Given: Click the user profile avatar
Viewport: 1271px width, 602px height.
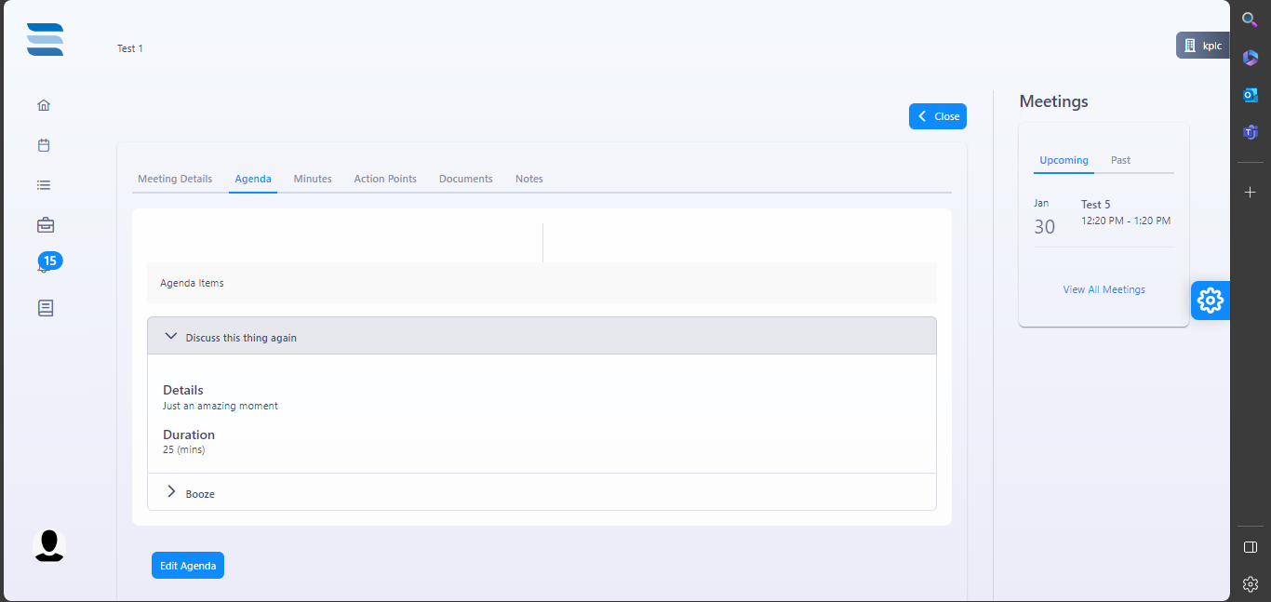Looking at the screenshot, I should (48, 545).
